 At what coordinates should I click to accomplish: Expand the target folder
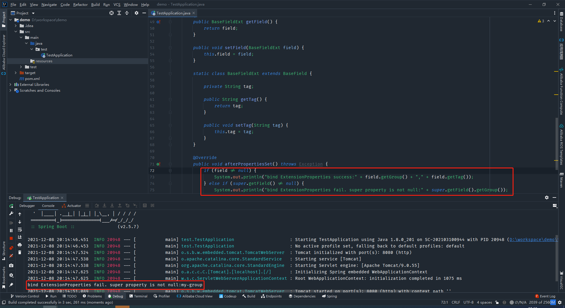coord(16,73)
